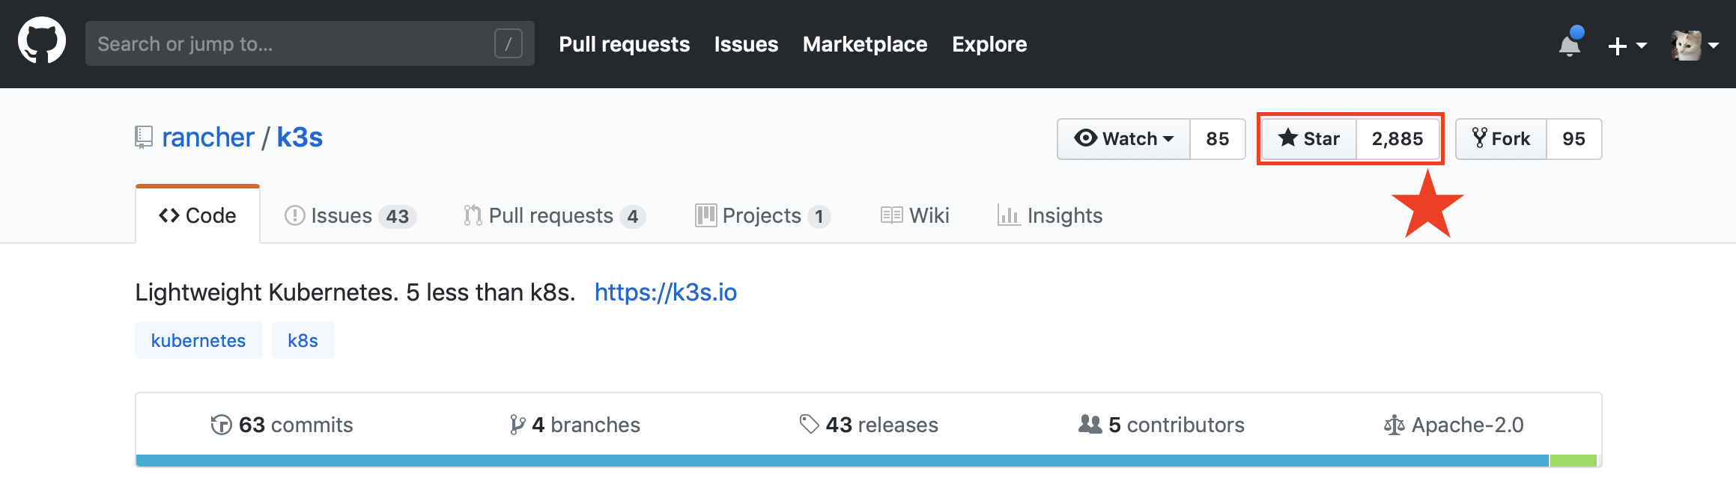
Task: Click the license scale icon
Action: pyautogui.click(x=1394, y=425)
